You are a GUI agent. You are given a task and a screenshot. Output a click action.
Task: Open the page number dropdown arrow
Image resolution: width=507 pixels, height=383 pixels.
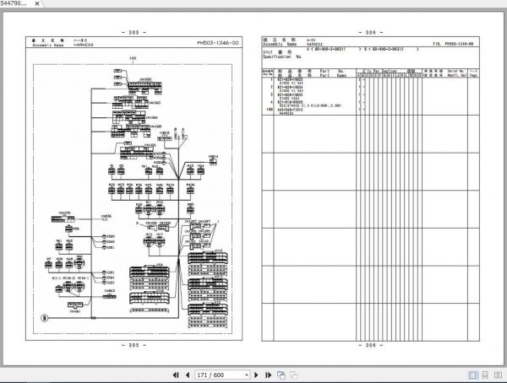click(x=247, y=375)
